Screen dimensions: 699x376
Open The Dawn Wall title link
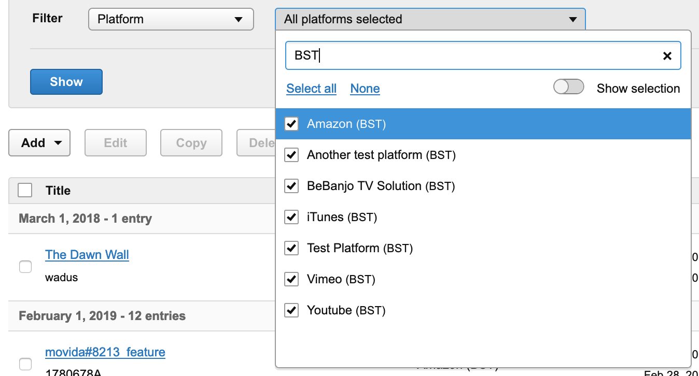tap(87, 255)
